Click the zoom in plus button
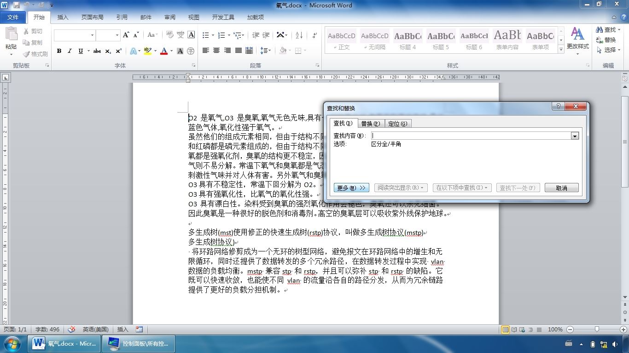 click(x=624, y=330)
